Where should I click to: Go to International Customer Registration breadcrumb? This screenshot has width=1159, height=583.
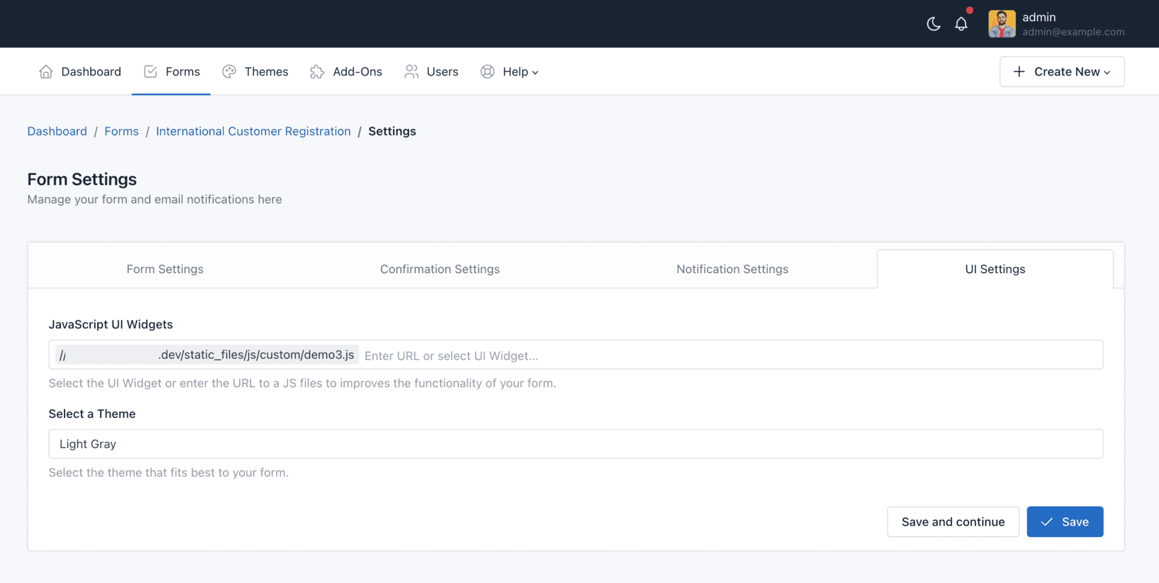point(253,131)
